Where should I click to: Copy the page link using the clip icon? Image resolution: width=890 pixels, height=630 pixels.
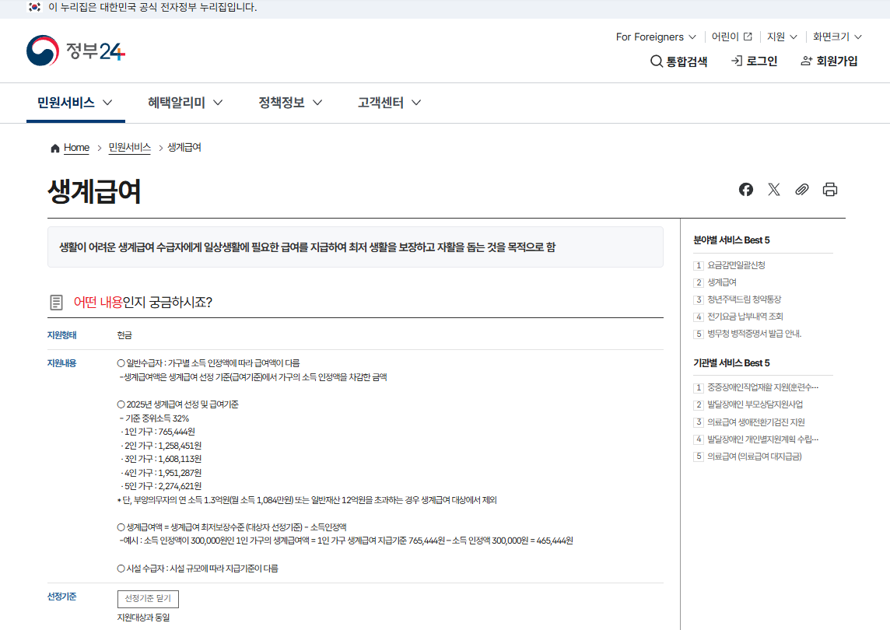[x=801, y=189]
